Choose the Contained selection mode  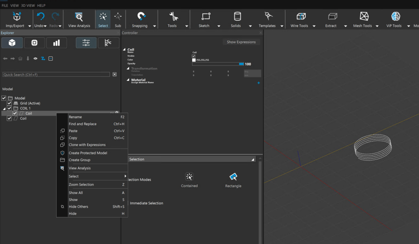click(x=189, y=177)
